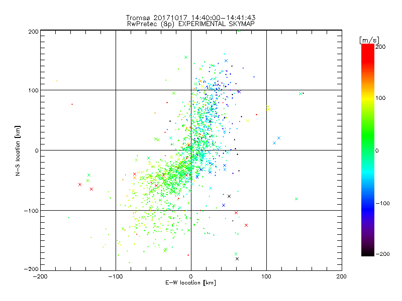The width and height of the screenshot is (402, 301).
Task: Click the '0' tick label on the E-W axis
Action: coord(191,276)
